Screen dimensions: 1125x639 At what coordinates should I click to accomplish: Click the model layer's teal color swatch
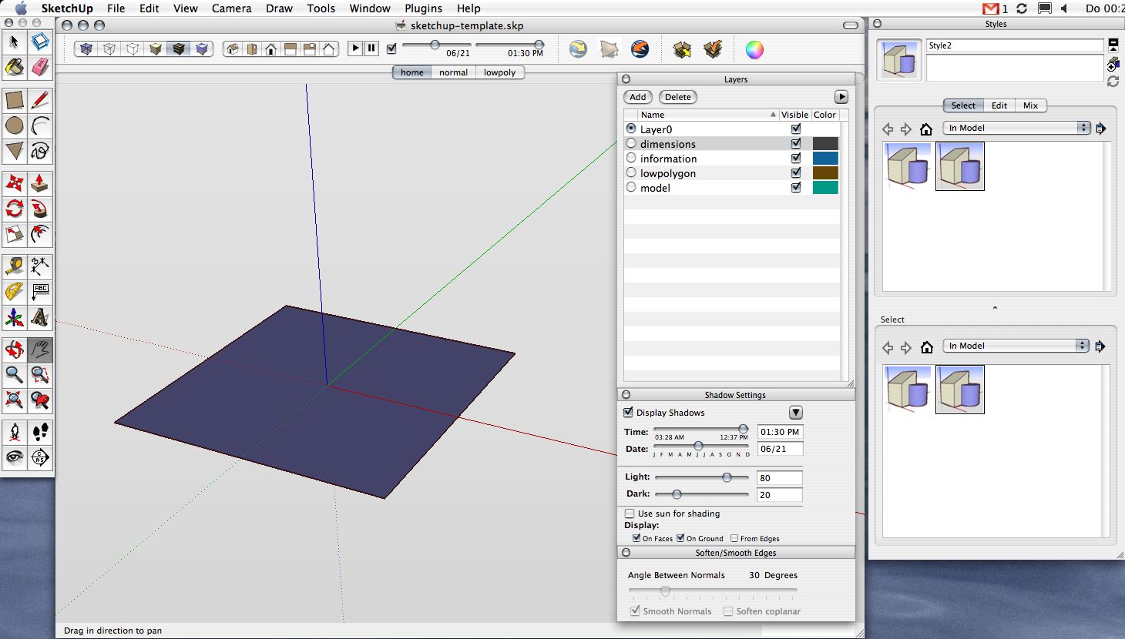[x=825, y=188]
